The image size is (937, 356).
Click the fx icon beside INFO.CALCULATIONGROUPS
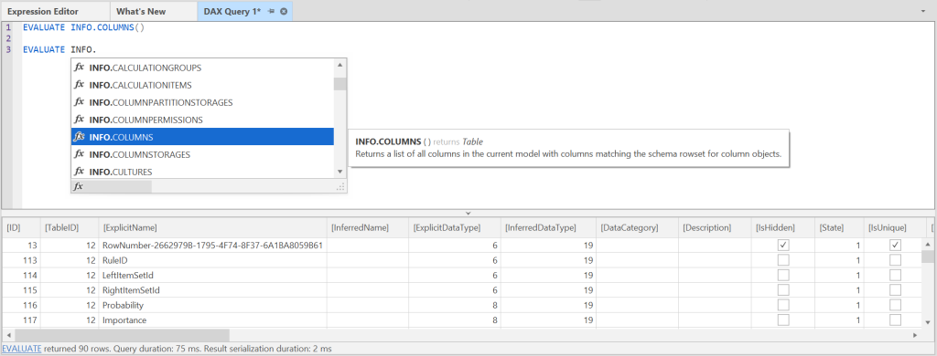click(x=79, y=68)
